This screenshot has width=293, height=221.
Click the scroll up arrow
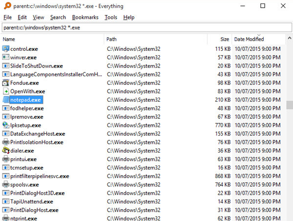point(290,38)
